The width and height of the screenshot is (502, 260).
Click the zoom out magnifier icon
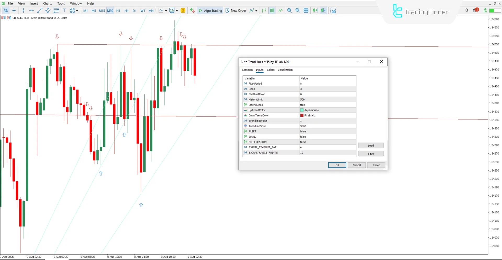point(298,10)
